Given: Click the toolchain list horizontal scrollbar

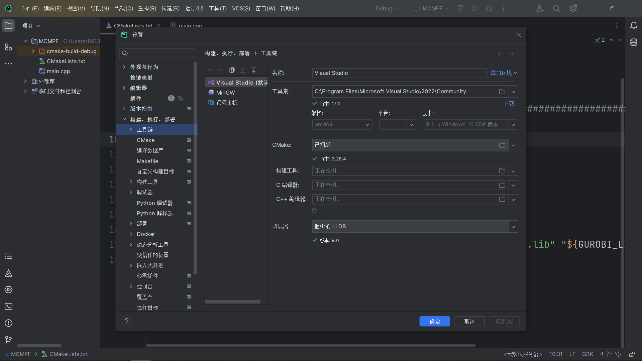Looking at the screenshot, I should tap(233, 302).
